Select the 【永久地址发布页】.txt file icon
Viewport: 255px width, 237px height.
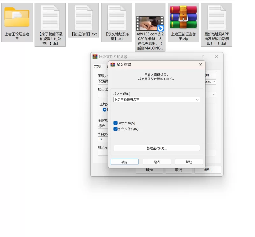117,17
